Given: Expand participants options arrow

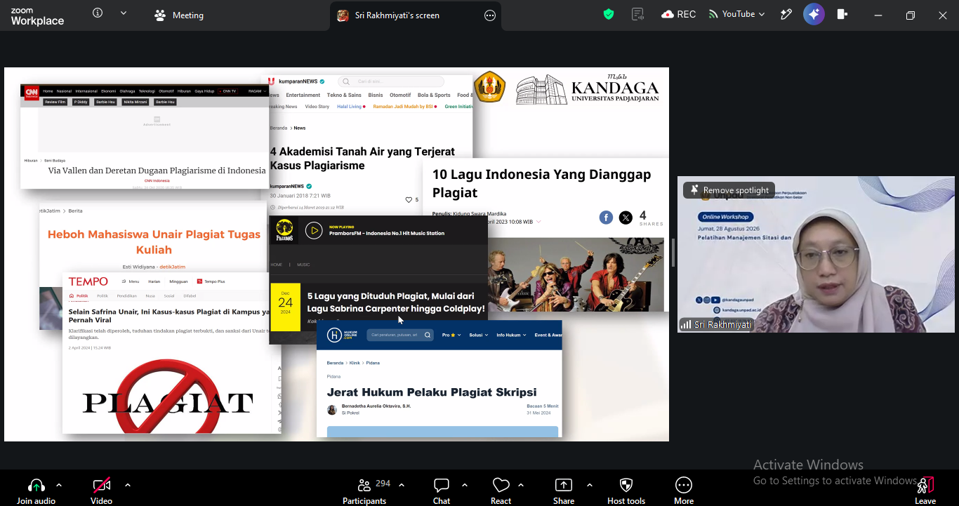Looking at the screenshot, I should coord(402,485).
